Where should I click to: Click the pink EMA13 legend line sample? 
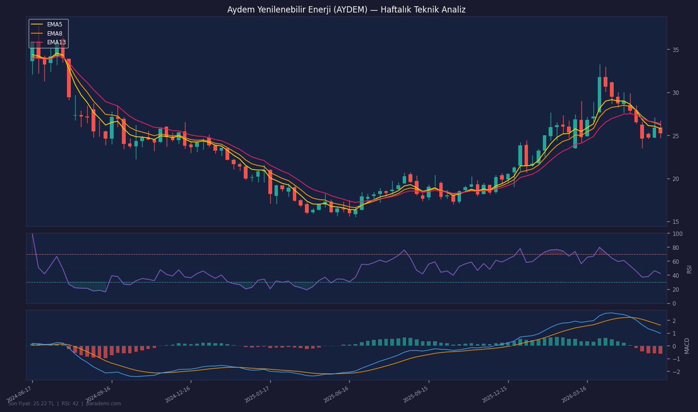[x=37, y=42]
